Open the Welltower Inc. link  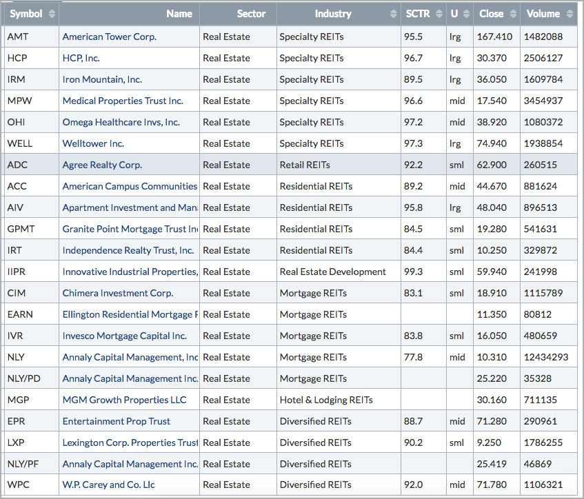tap(93, 143)
